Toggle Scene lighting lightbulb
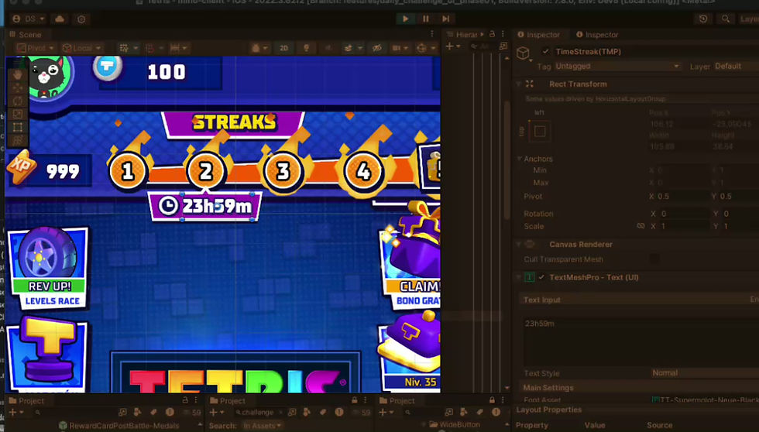Screen dimensions: 759x432 306,48
